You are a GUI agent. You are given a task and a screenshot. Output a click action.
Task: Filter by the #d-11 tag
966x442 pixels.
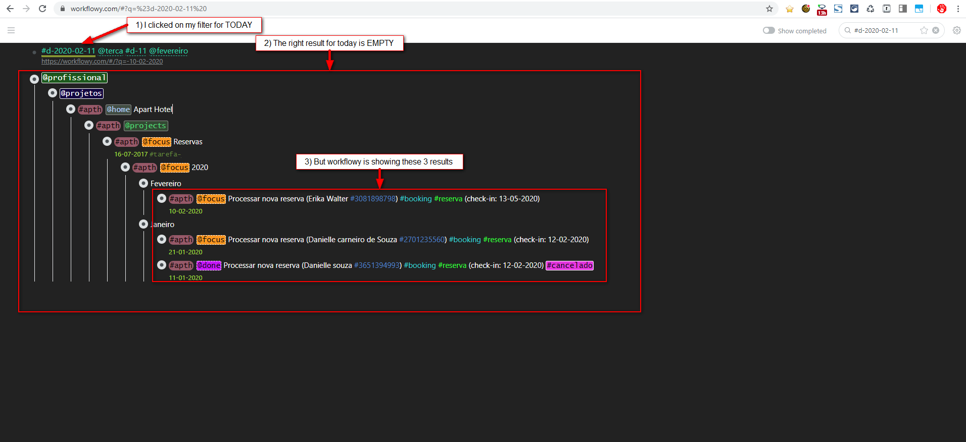click(x=136, y=51)
